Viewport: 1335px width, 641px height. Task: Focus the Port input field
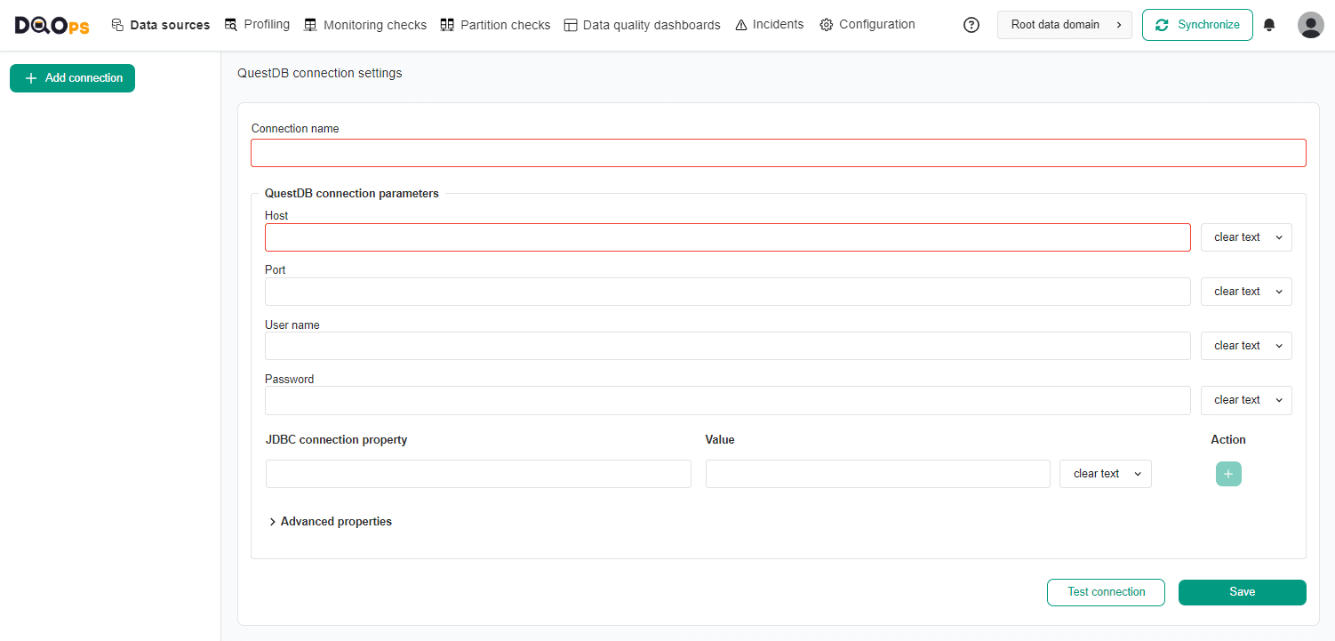tap(728, 292)
